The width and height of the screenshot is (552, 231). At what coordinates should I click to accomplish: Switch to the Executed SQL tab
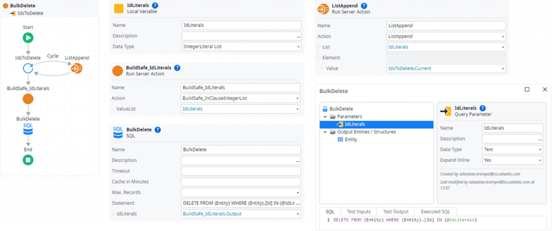coord(436,212)
